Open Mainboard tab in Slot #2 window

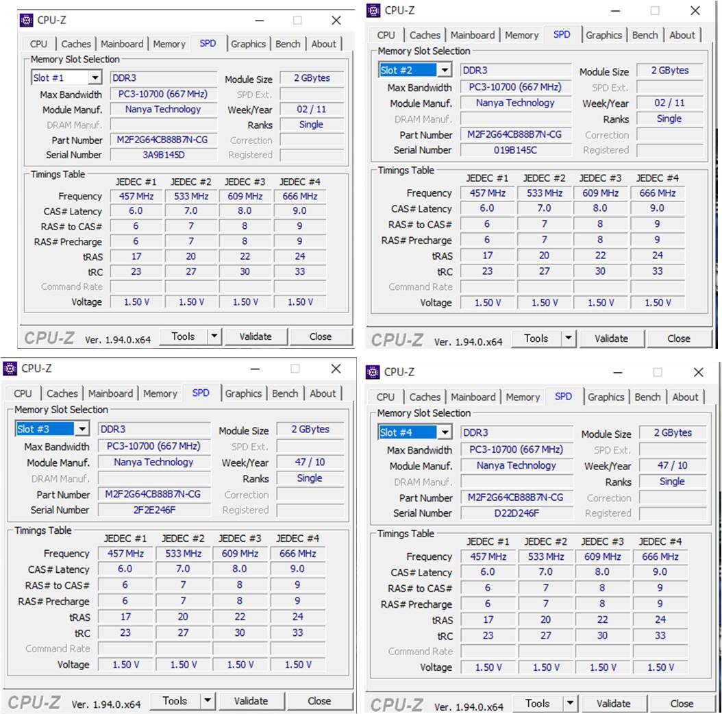pyautogui.click(x=473, y=35)
